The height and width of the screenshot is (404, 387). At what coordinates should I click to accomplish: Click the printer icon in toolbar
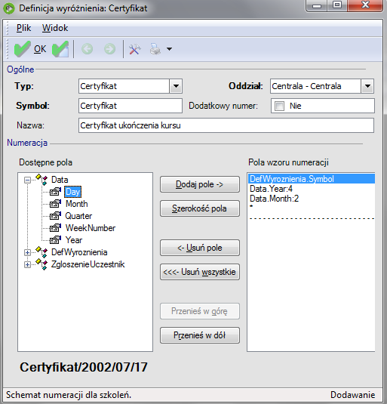pyautogui.click(x=155, y=49)
